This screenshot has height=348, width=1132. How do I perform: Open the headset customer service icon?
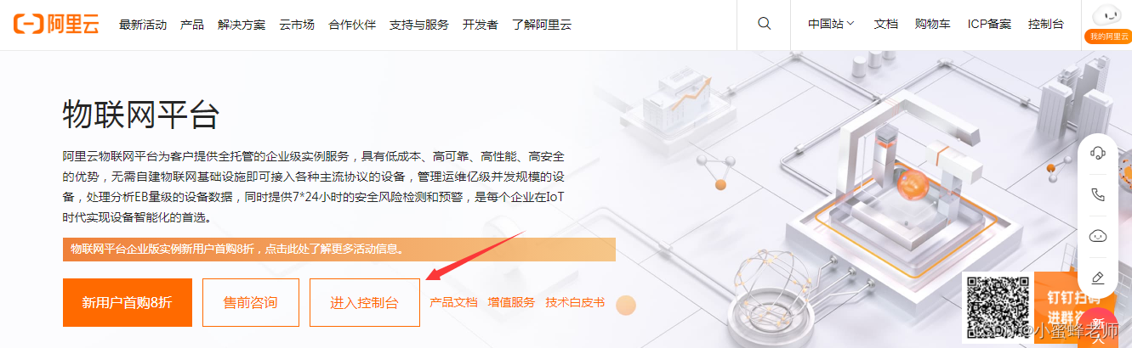pyautogui.click(x=1097, y=154)
